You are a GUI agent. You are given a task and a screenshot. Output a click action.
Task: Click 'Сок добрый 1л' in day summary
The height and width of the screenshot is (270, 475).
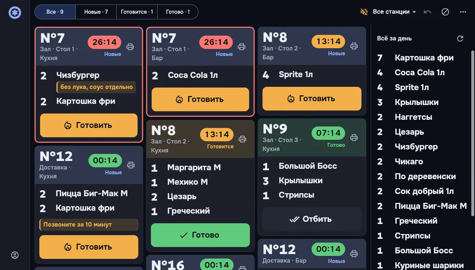[424, 191]
